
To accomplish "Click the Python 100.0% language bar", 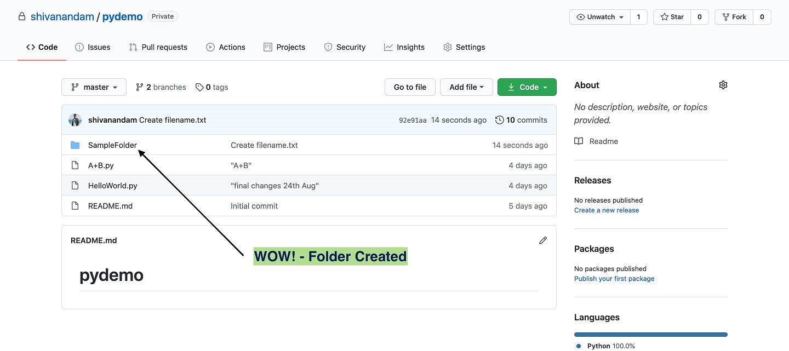I will pyautogui.click(x=650, y=334).
